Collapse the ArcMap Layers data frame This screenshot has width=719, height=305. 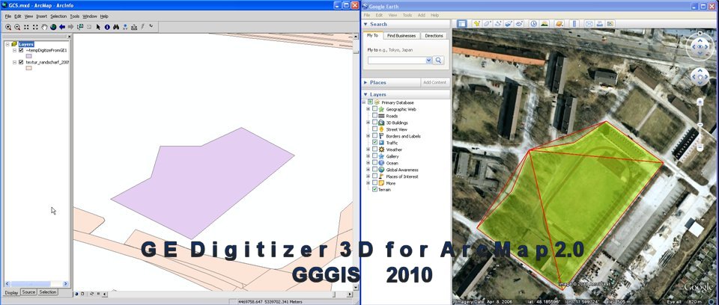tap(7, 44)
